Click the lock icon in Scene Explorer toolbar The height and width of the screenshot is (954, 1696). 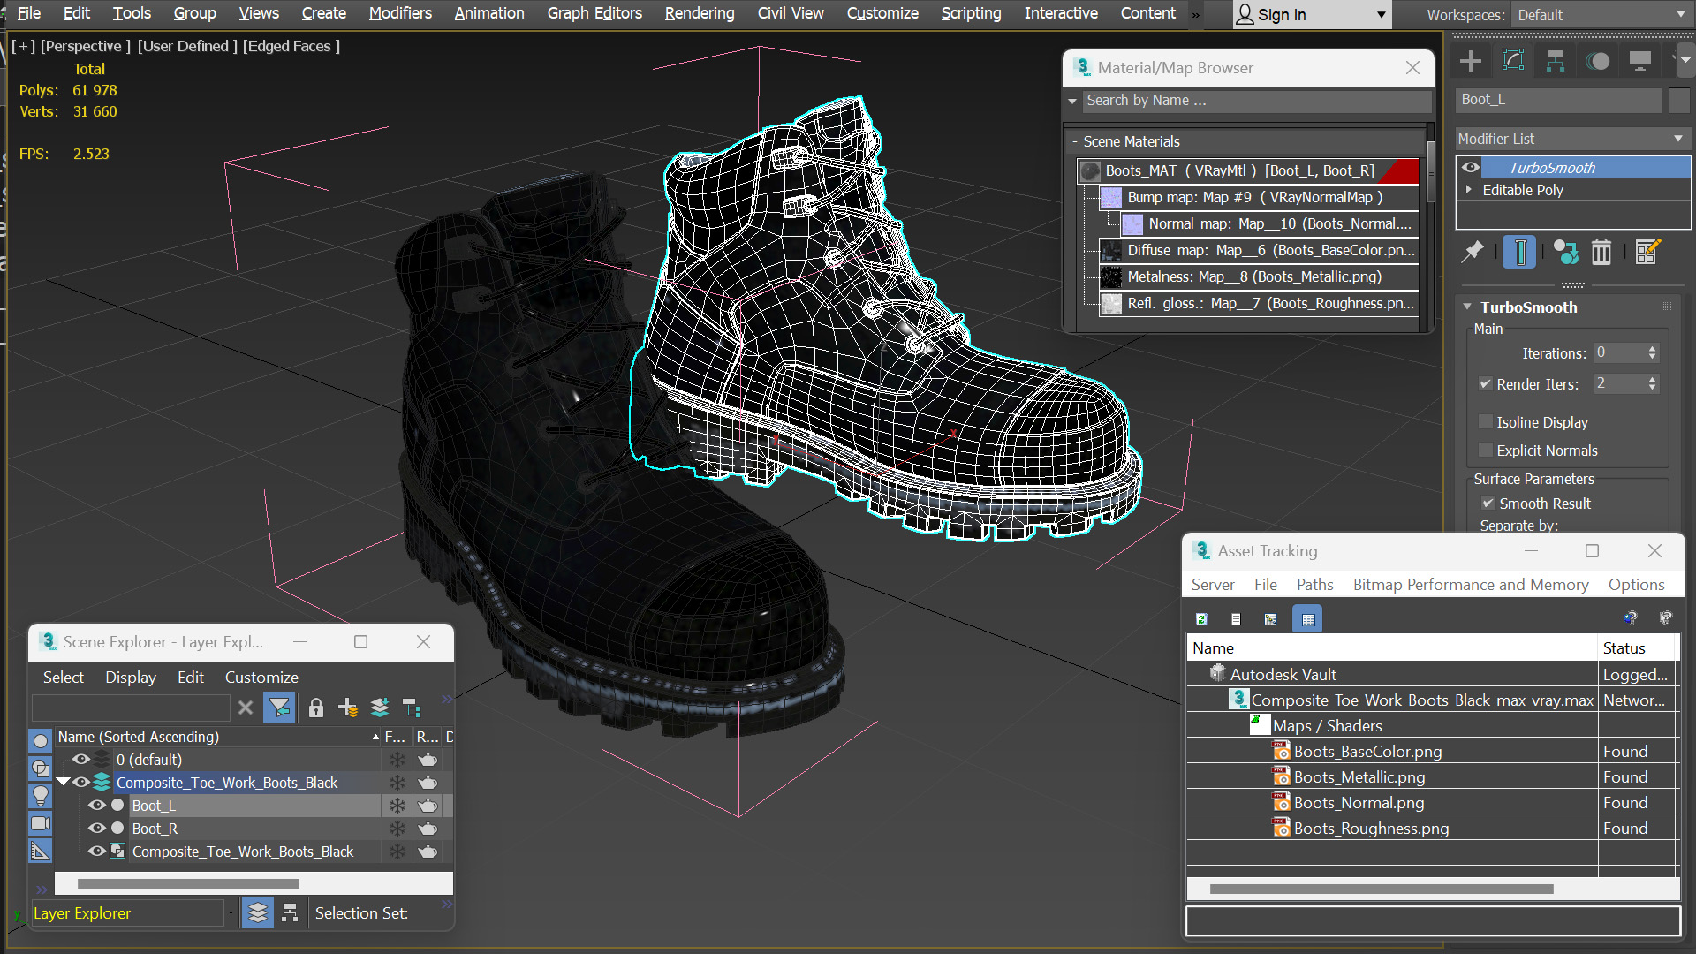point(316,708)
